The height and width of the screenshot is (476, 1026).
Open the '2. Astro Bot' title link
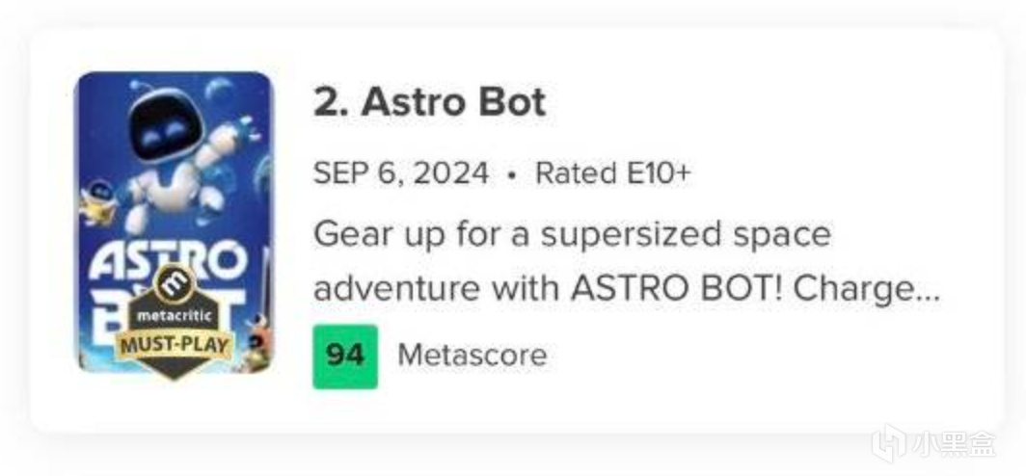tap(429, 103)
